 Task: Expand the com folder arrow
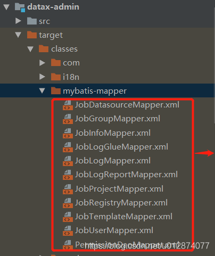click(42, 63)
